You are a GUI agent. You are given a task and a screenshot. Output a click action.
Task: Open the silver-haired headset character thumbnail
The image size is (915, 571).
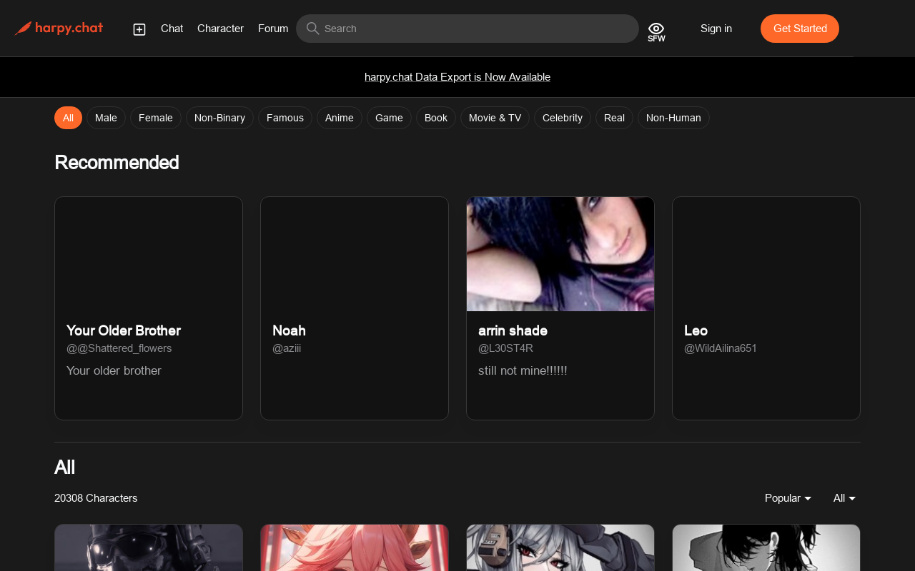[560, 548]
